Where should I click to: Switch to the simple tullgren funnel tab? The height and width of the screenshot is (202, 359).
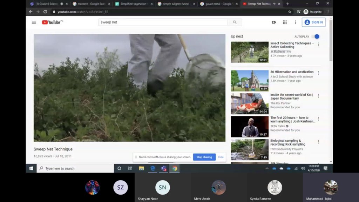pos(176,4)
